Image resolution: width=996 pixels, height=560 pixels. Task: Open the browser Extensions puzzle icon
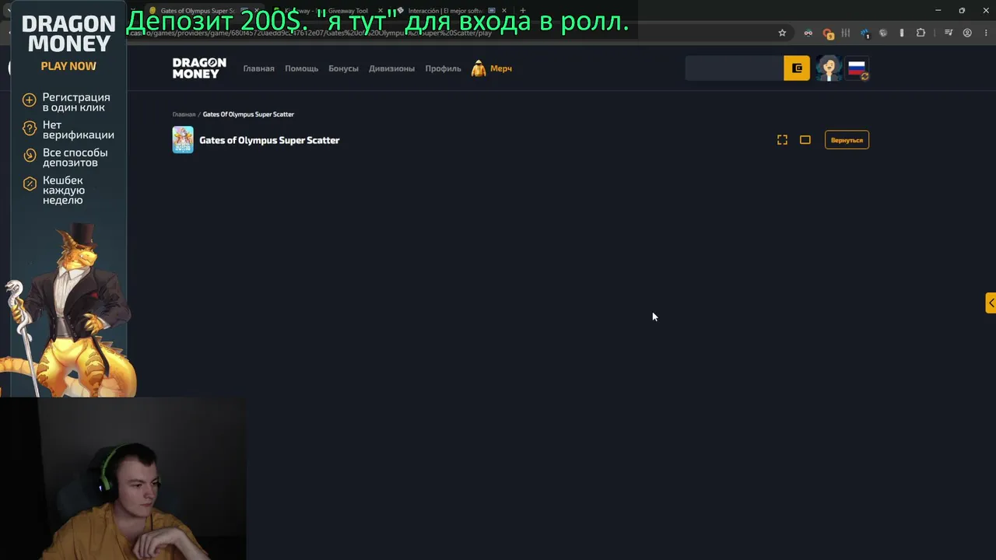pyautogui.click(x=921, y=33)
